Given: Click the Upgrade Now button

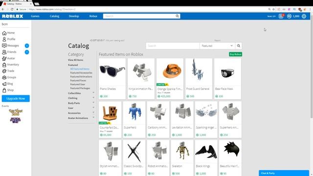Looking at the screenshot, I should pyautogui.click(x=16, y=99).
